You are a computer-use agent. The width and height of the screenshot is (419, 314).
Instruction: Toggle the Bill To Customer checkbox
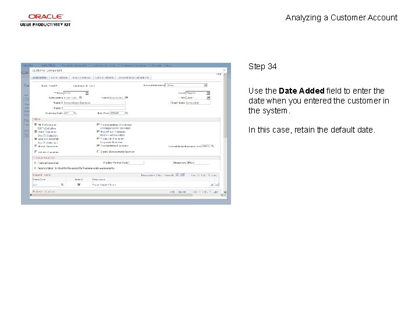(x=35, y=124)
